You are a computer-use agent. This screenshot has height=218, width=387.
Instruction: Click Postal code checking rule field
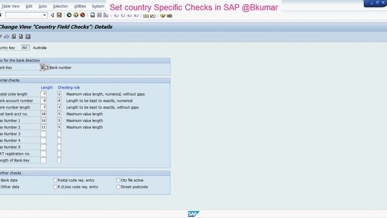[59, 94]
